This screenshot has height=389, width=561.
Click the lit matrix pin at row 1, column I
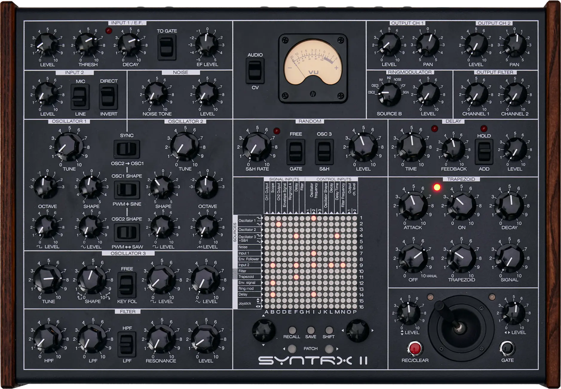coord(313,218)
